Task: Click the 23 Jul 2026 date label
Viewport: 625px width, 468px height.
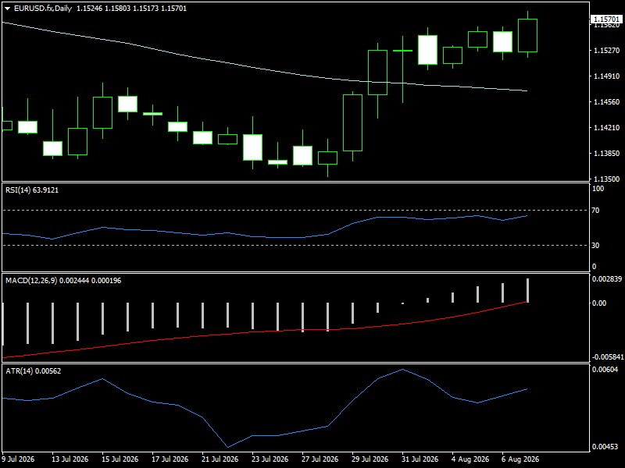Action: click(x=270, y=459)
